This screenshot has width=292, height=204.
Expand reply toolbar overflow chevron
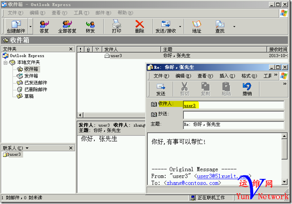pyautogui.click(x=285, y=84)
